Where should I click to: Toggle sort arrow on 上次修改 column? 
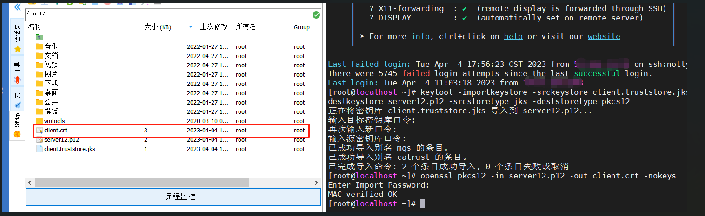[x=191, y=27]
